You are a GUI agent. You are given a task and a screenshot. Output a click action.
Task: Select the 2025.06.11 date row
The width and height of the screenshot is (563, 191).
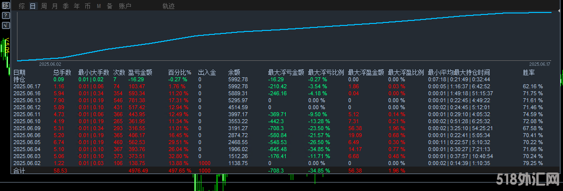(x=27, y=114)
